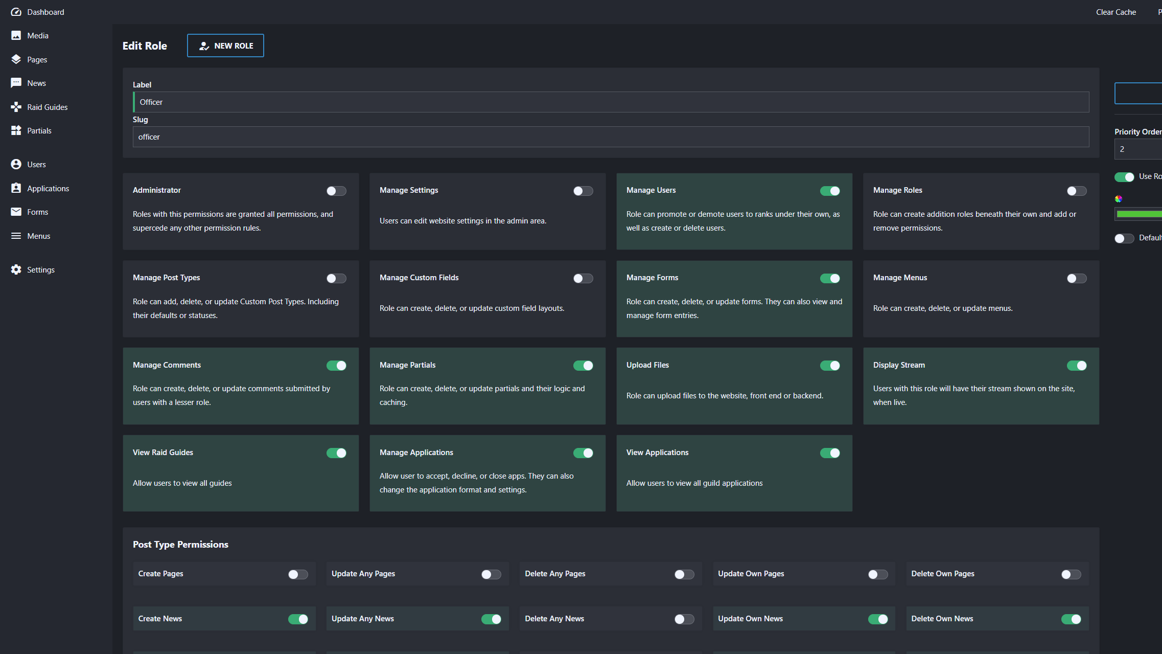The image size is (1162, 654).
Task: Click the Media image icon
Action: click(x=16, y=35)
